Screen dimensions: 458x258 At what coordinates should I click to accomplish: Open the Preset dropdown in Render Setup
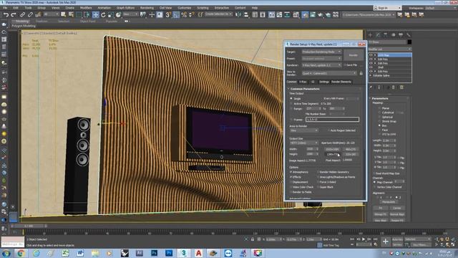coord(321,59)
